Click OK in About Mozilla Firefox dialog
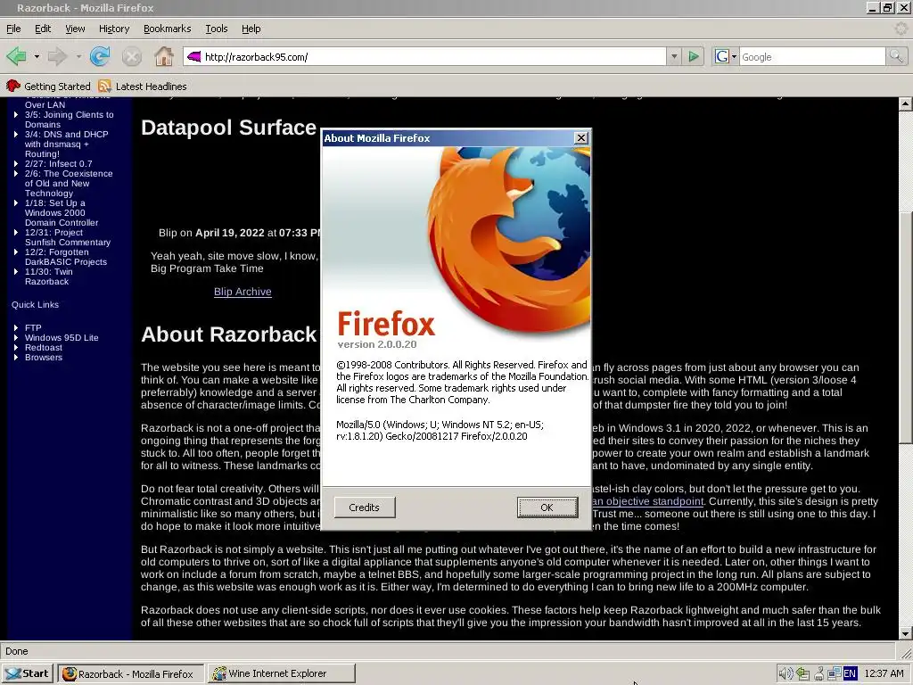 (x=547, y=508)
